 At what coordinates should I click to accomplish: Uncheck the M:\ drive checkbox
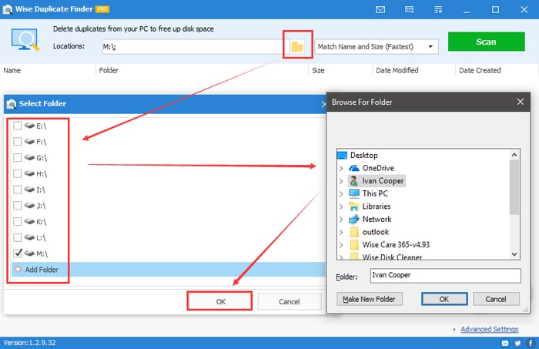point(18,253)
